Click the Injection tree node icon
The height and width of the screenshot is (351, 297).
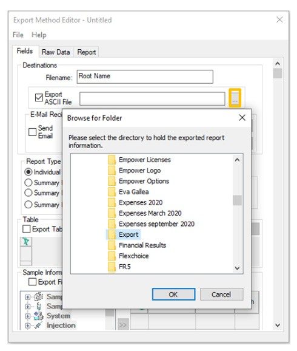click(38, 325)
